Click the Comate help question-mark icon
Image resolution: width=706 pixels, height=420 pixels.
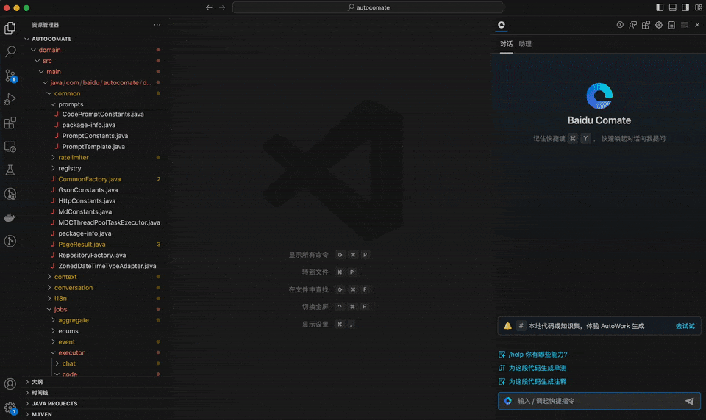coord(620,25)
